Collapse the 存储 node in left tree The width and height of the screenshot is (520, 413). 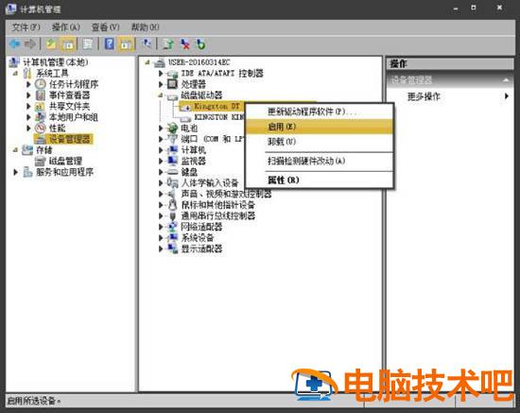[x=15, y=150]
